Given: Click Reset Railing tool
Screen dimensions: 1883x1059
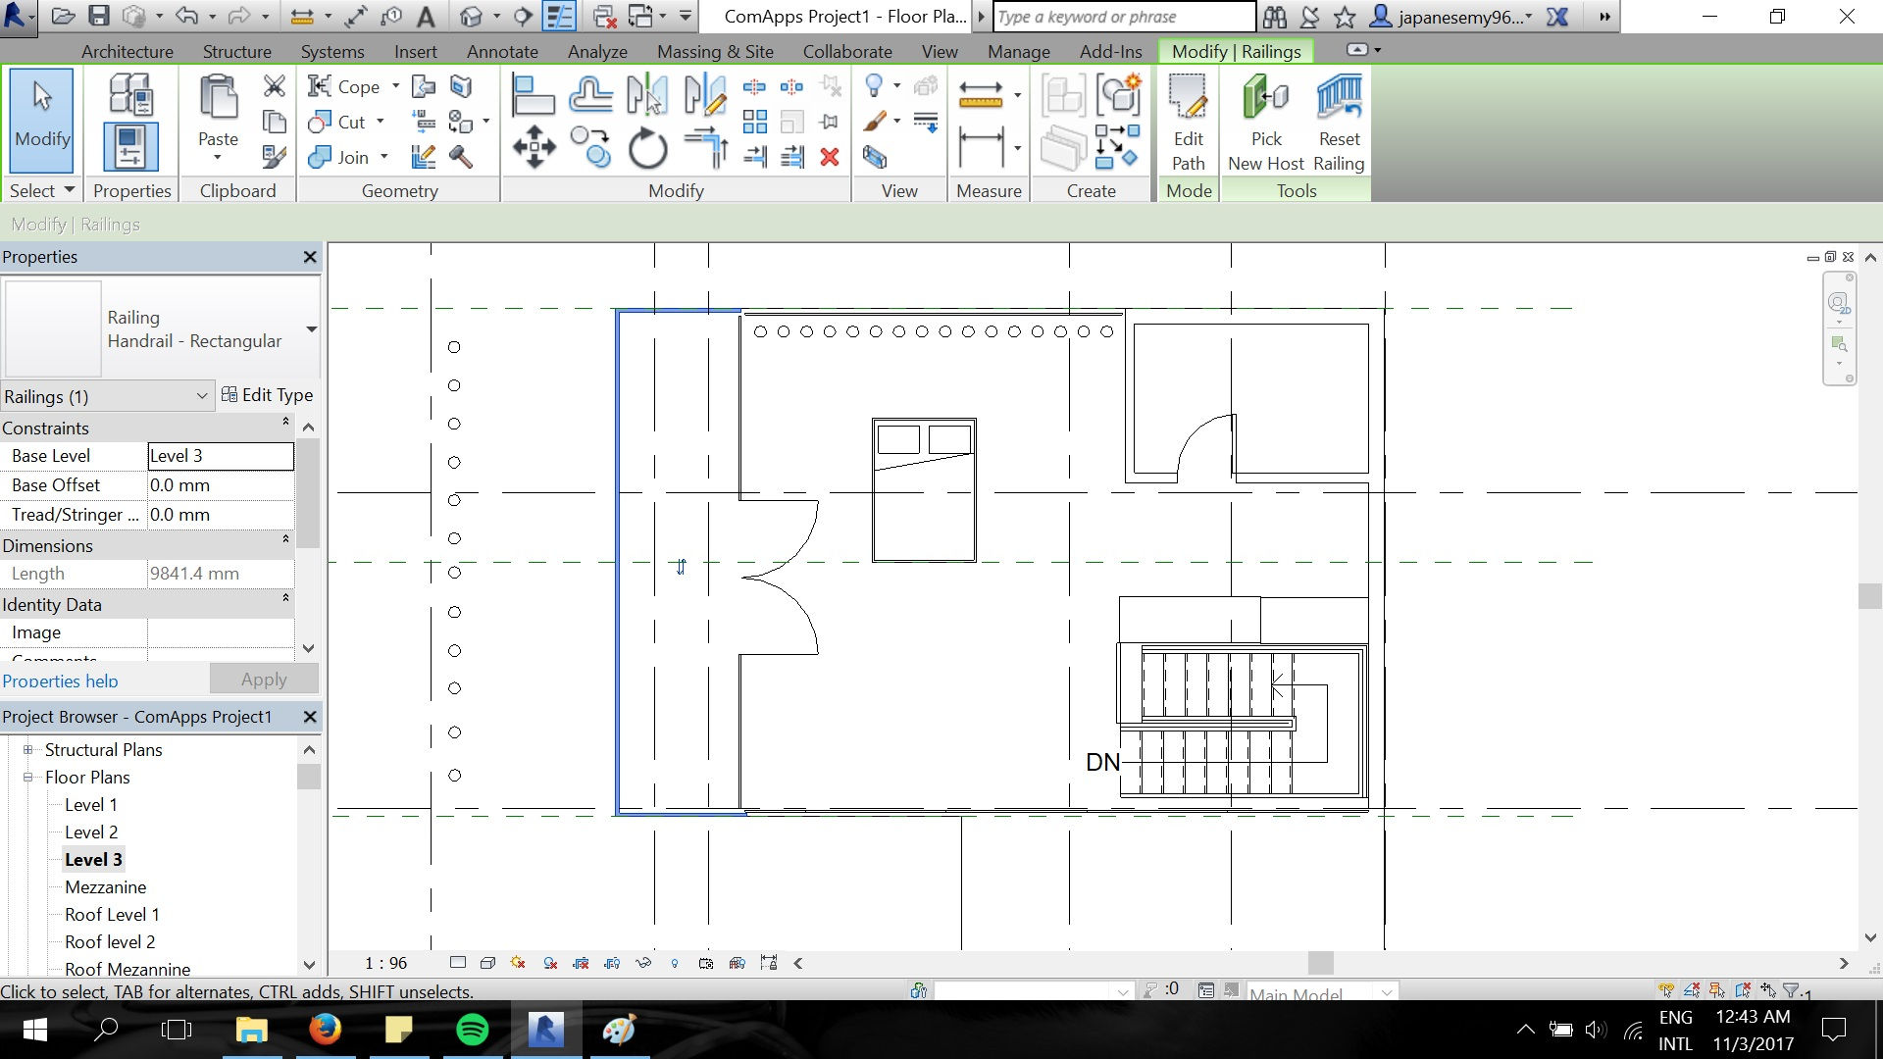Looking at the screenshot, I should [x=1340, y=124].
